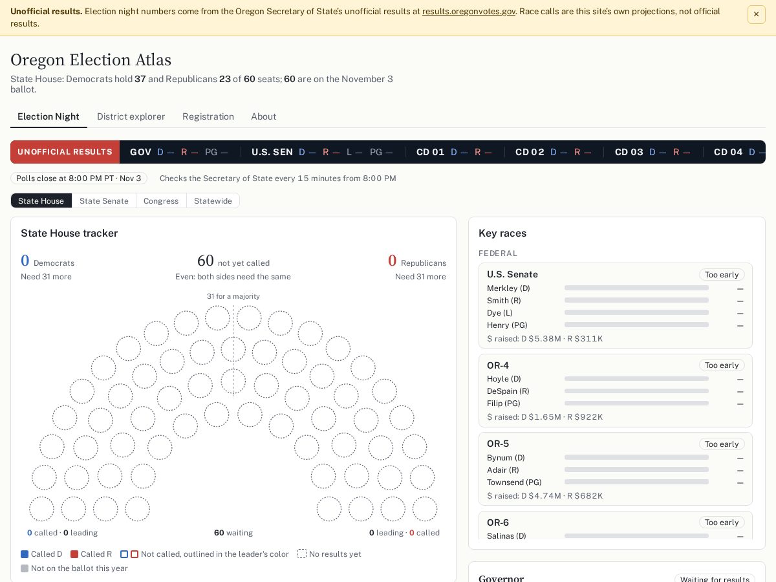The image size is (776, 582).
Task: Click OR-5 fundraising totals line
Action: pos(545,496)
